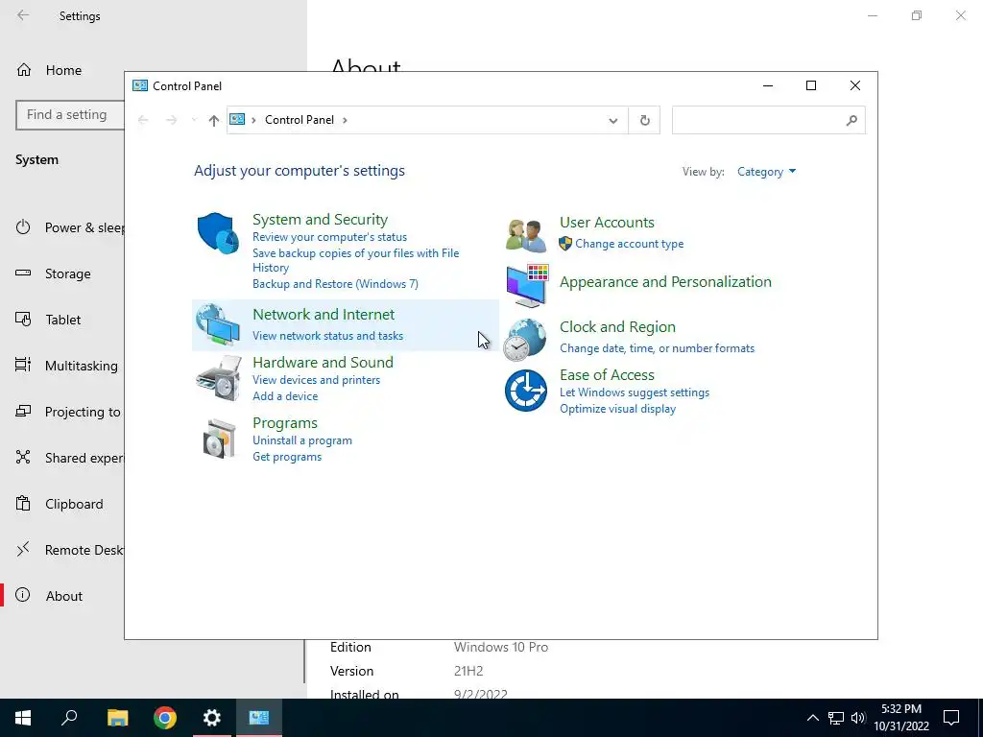The height and width of the screenshot is (737, 983).
Task: Open Backup and Restore (Windows 7)
Action: pos(335,284)
